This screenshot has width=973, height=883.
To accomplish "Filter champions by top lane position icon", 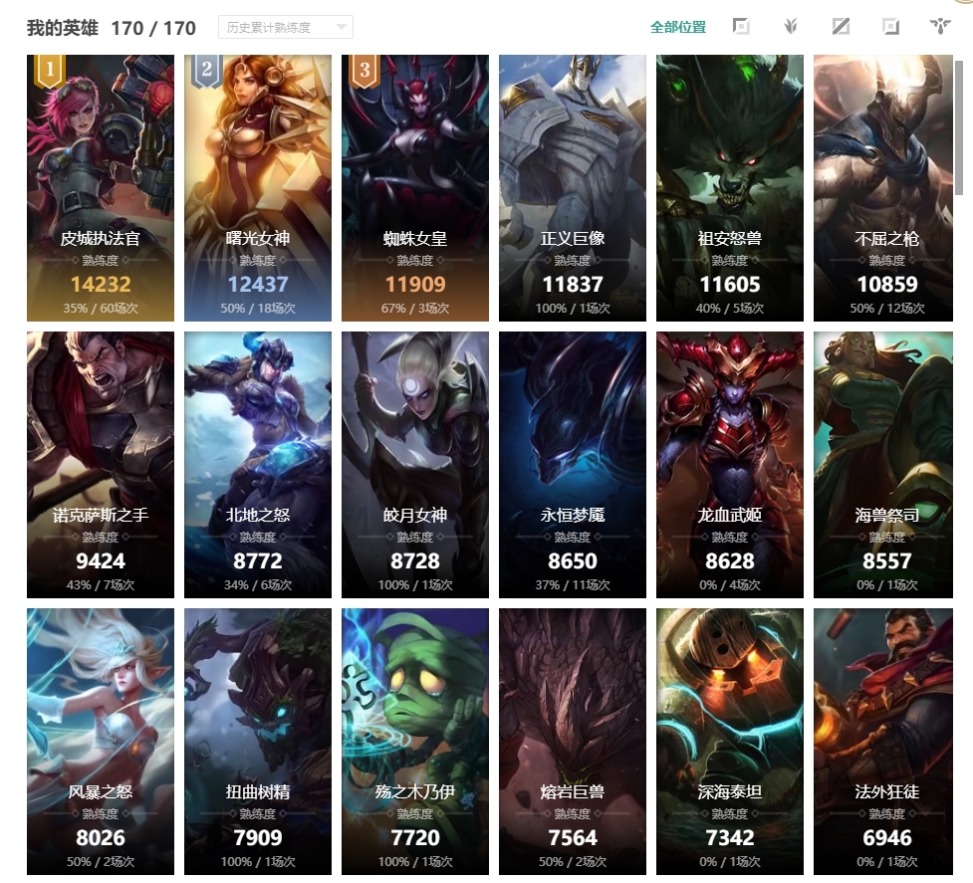I will click(x=741, y=27).
